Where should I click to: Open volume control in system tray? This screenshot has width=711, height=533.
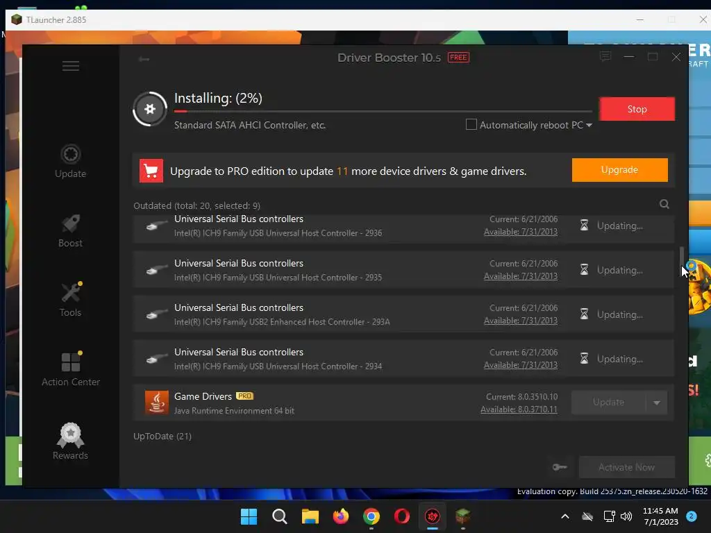(626, 516)
